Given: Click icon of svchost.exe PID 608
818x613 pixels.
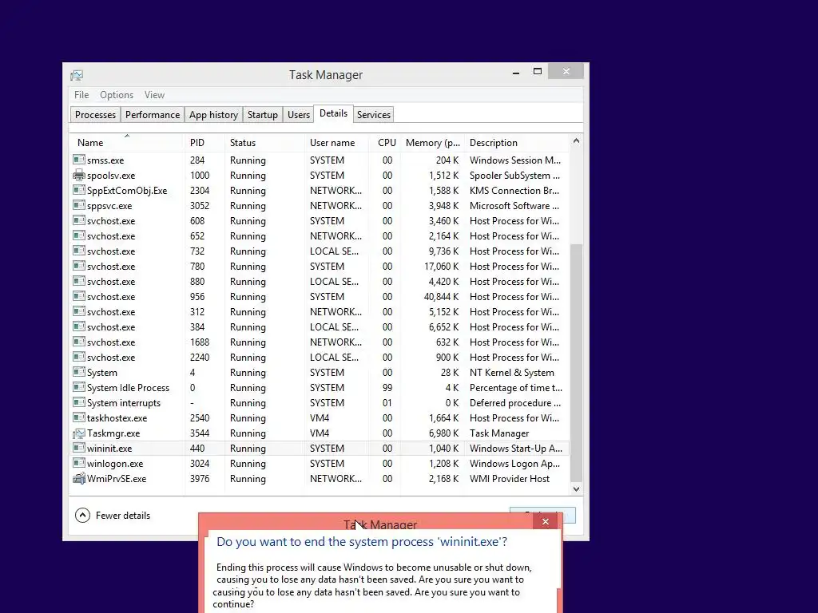Looking at the screenshot, I should pyautogui.click(x=79, y=220).
